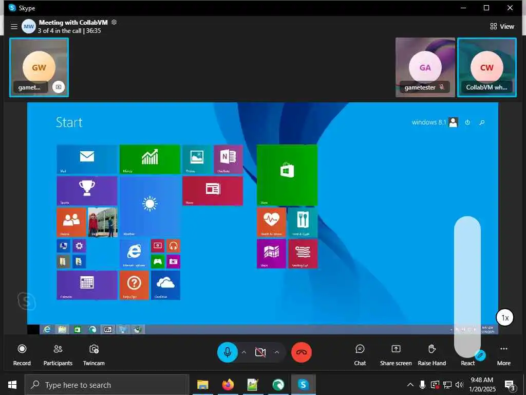Open the Mail tile on shared screen

pos(87,159)
